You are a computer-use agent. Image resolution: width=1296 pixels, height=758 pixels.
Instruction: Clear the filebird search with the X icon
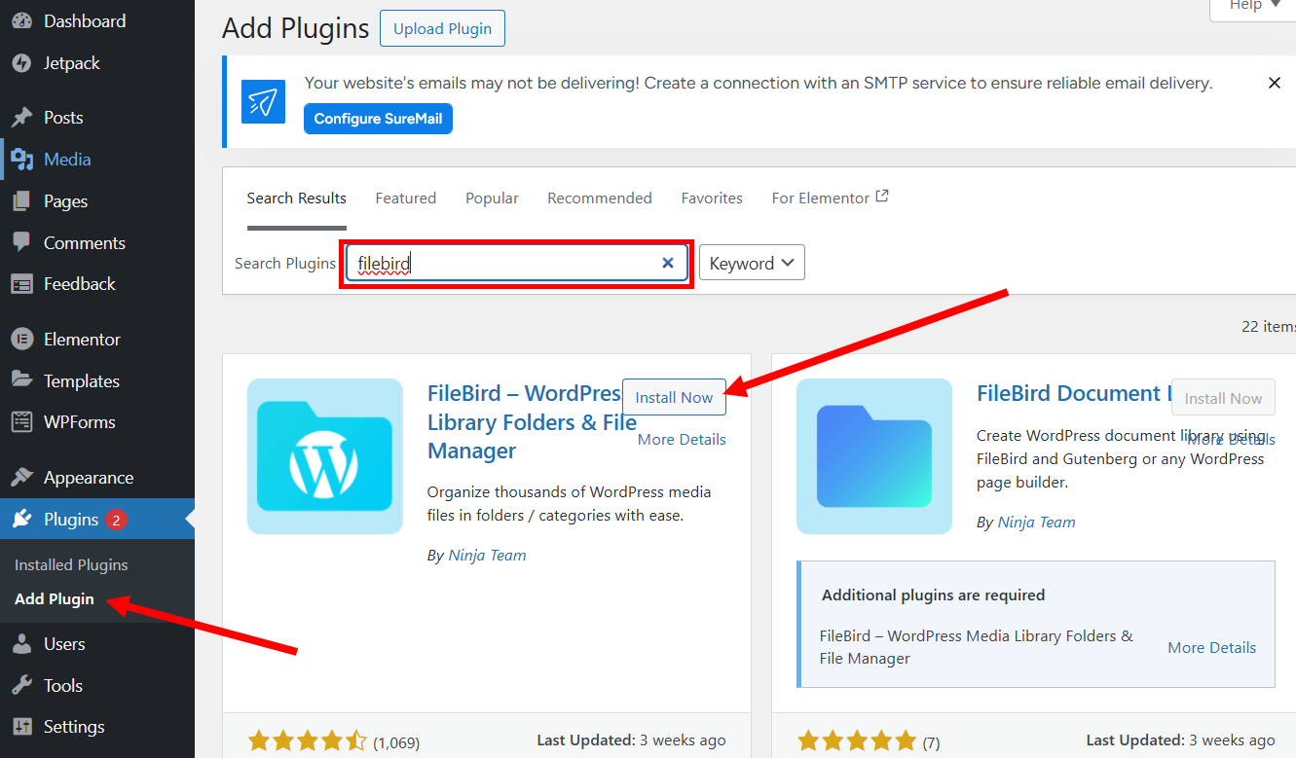(x=668, y=262)
